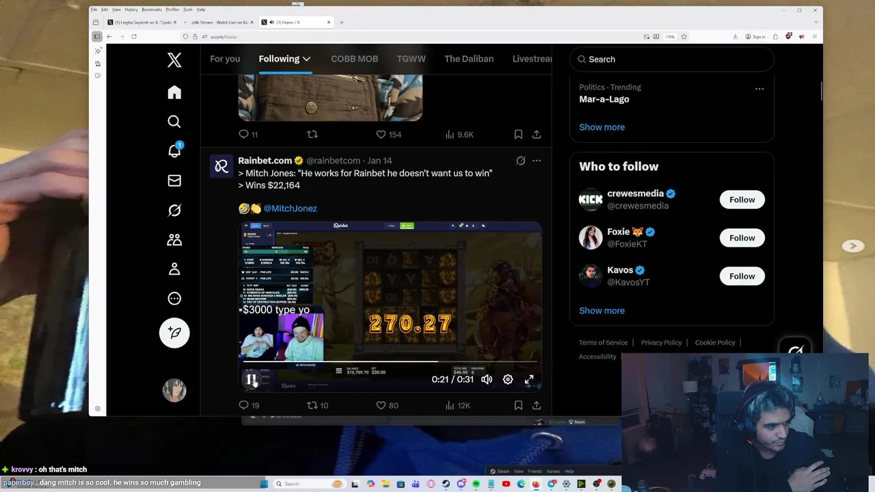This screenshot has width=875, height=492.
Task: Follow crewesmedia
Action: click(x=742, y=200)
